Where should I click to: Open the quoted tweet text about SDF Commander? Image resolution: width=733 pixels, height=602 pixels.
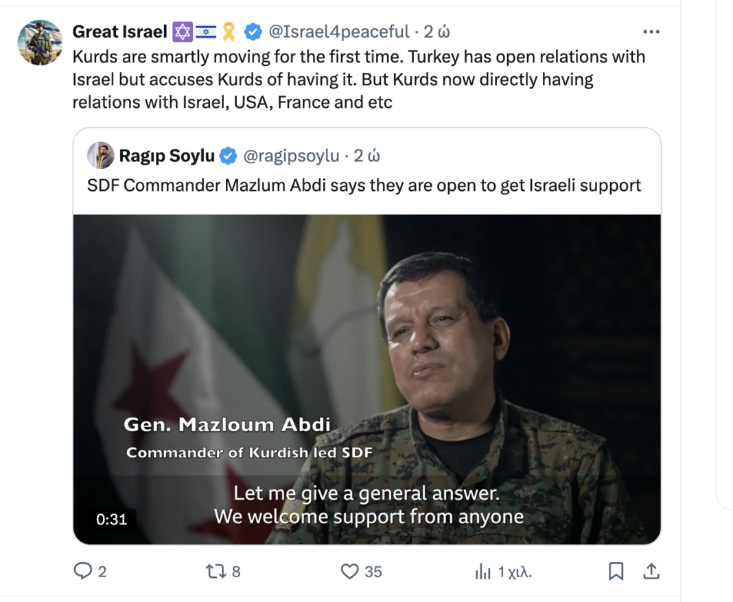(x=364, y=185)
